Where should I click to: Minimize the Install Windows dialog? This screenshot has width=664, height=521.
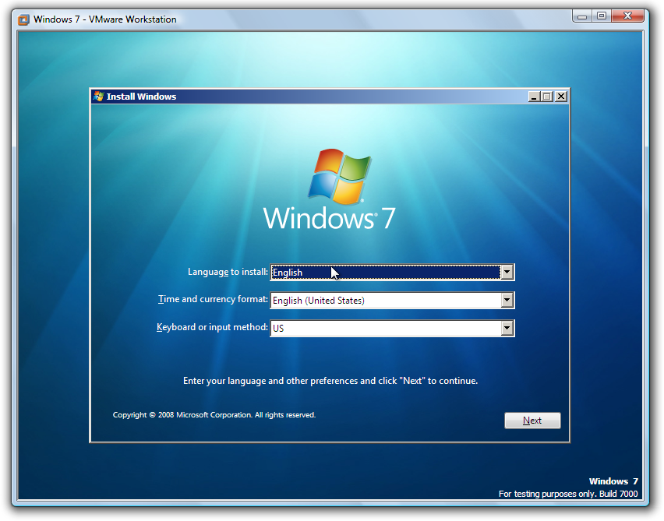(x=533, y=97)
